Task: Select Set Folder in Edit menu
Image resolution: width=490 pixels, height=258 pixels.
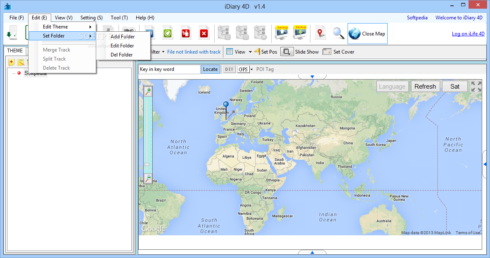Action: [x=62, y=36]
